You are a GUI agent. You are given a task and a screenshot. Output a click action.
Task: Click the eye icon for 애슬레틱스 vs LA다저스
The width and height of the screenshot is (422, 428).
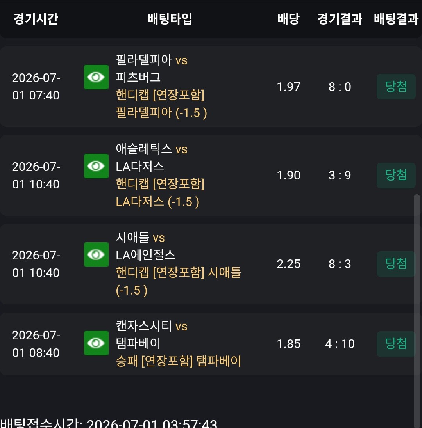coord(96,166)
